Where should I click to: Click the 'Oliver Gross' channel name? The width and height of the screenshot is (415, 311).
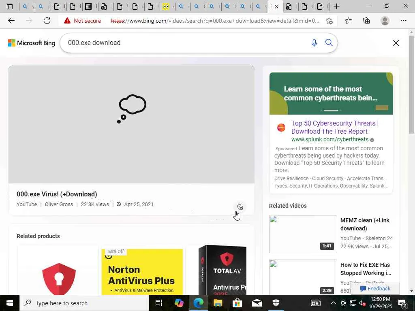59,204
